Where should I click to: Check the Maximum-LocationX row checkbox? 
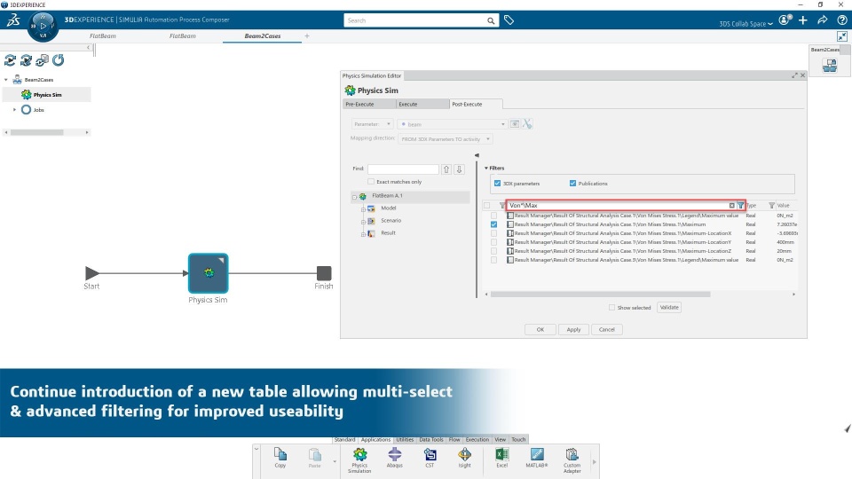494,233
